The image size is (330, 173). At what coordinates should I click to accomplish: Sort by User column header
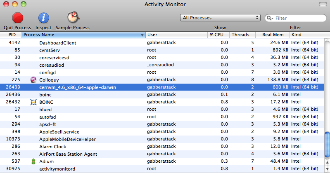pos(176,35)
